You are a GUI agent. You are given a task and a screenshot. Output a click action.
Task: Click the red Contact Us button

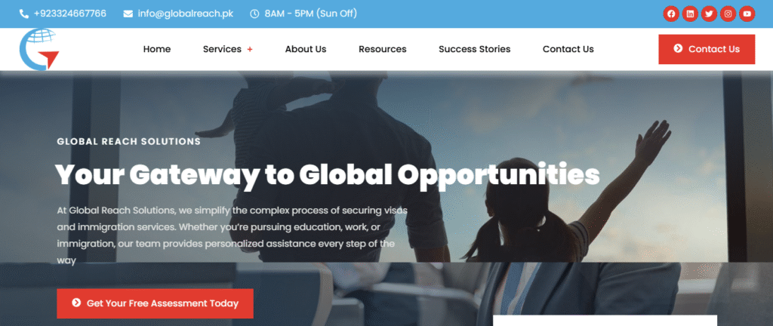pos(707,49)
